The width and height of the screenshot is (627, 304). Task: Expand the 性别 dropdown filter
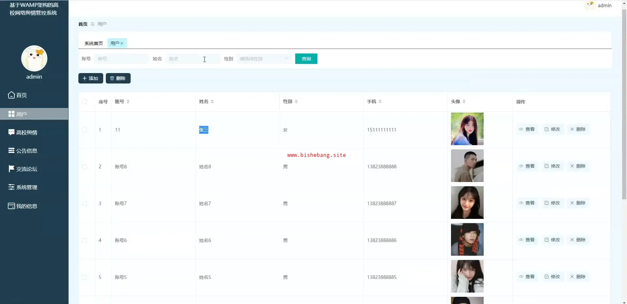click(264, 59)
